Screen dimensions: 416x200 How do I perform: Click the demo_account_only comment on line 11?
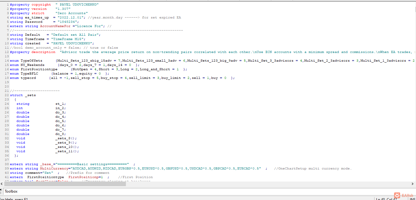64,48
